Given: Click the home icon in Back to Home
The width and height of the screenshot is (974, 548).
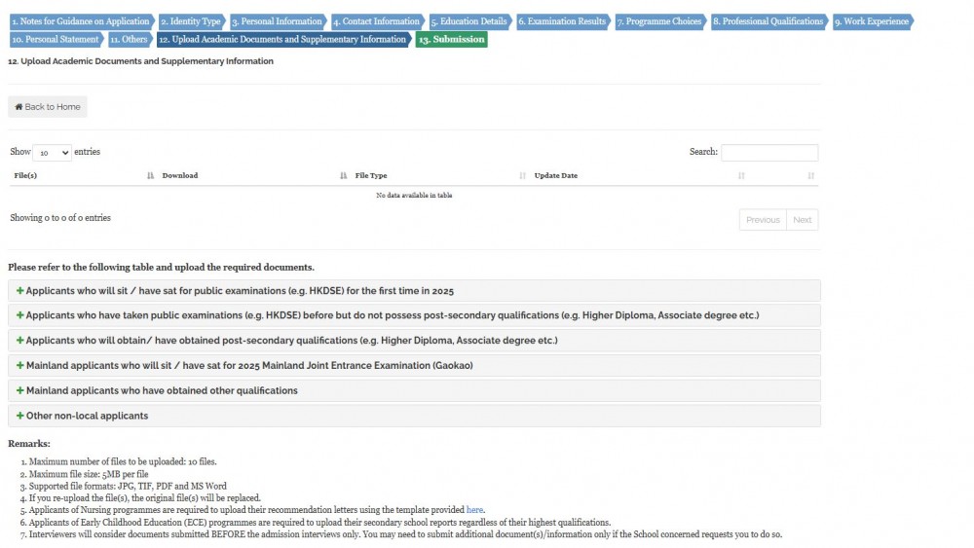Looking at the screenshot, I should [x=19, y=107].
